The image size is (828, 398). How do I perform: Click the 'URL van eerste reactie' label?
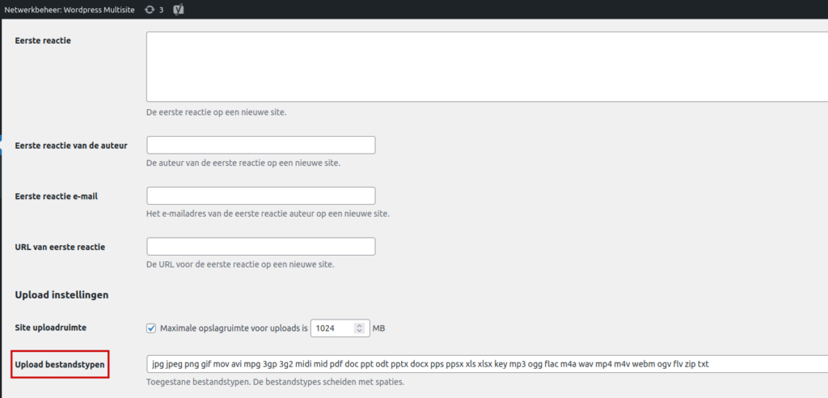pyautogui.click(x=60, y=246)
